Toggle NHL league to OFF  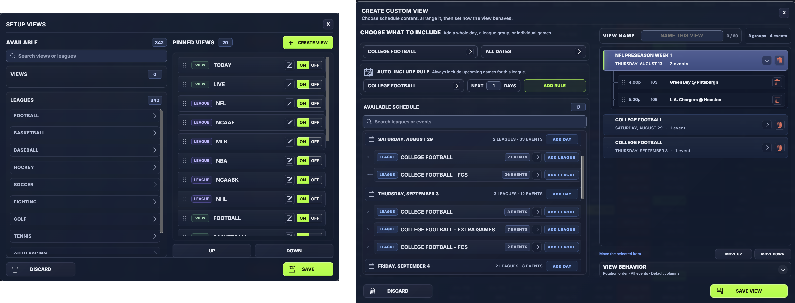(315, 199)
